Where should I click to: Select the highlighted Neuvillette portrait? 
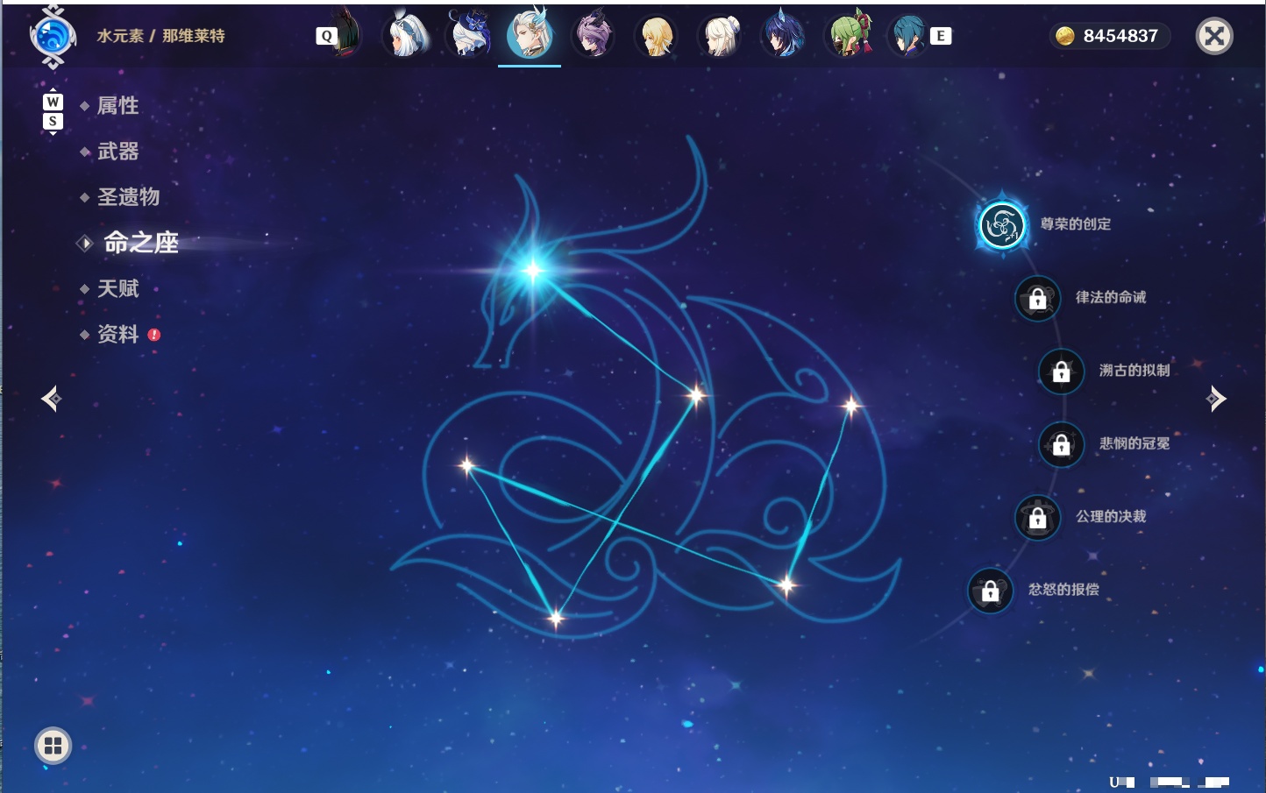coord(530,35)
